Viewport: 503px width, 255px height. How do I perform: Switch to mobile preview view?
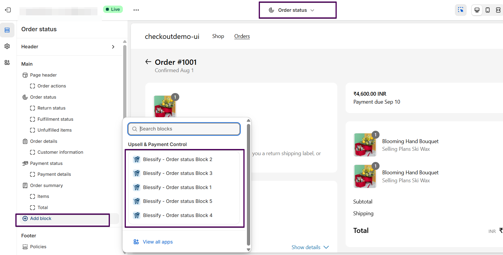pos(488,10)
